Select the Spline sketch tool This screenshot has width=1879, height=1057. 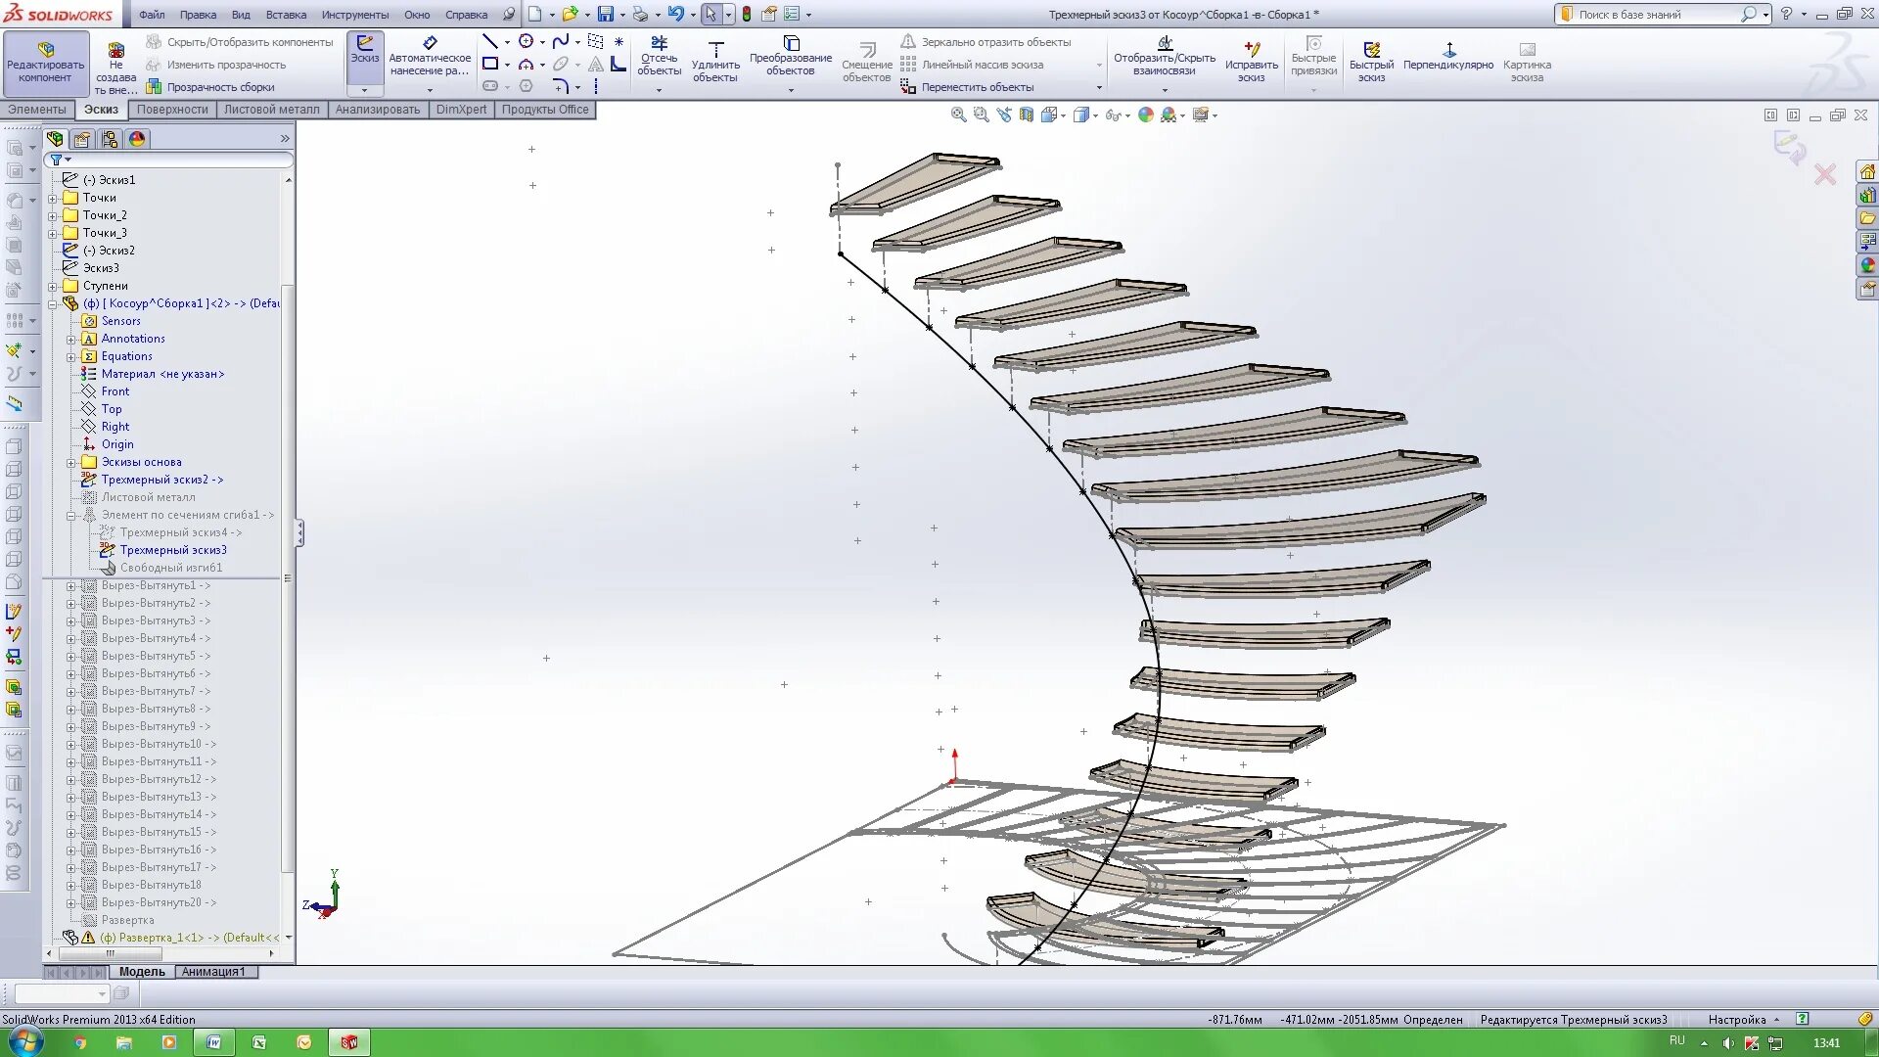560,41
